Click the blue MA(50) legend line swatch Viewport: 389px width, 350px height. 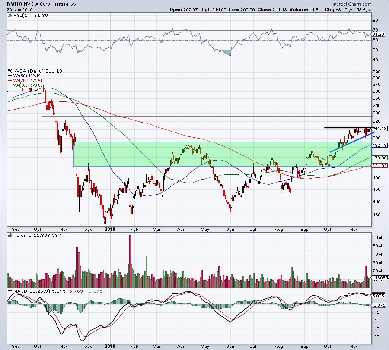point(10,76)
